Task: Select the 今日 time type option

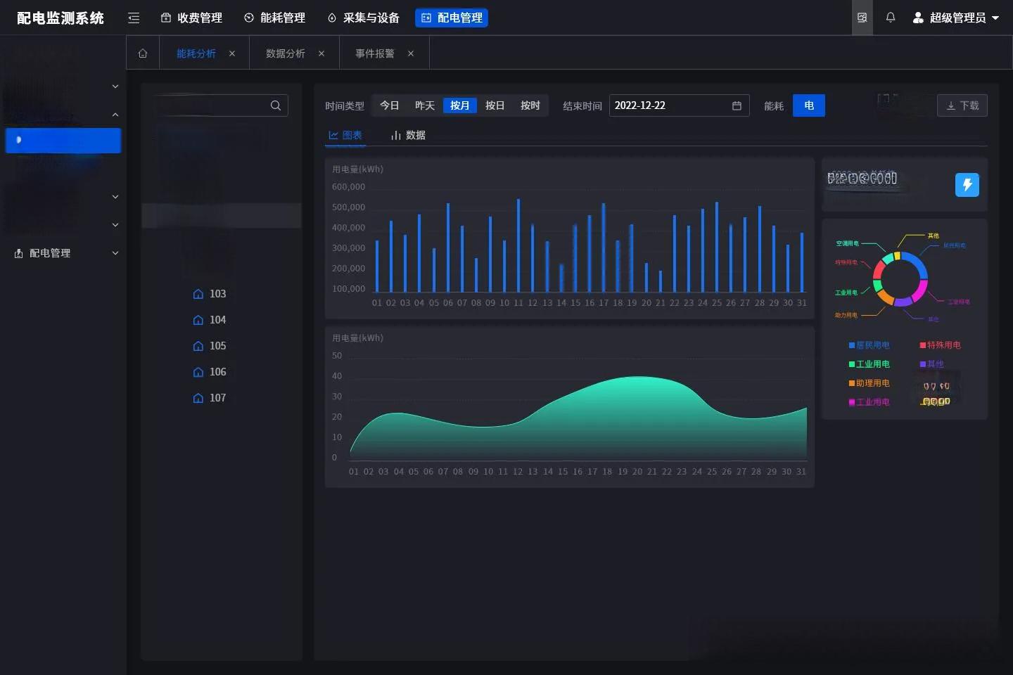Action: pyautogui.click(x=389, y=105)
